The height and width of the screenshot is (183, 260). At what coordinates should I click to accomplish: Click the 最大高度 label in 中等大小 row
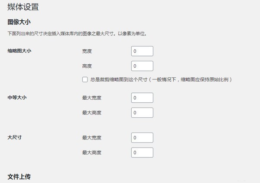tap(92, 113)
